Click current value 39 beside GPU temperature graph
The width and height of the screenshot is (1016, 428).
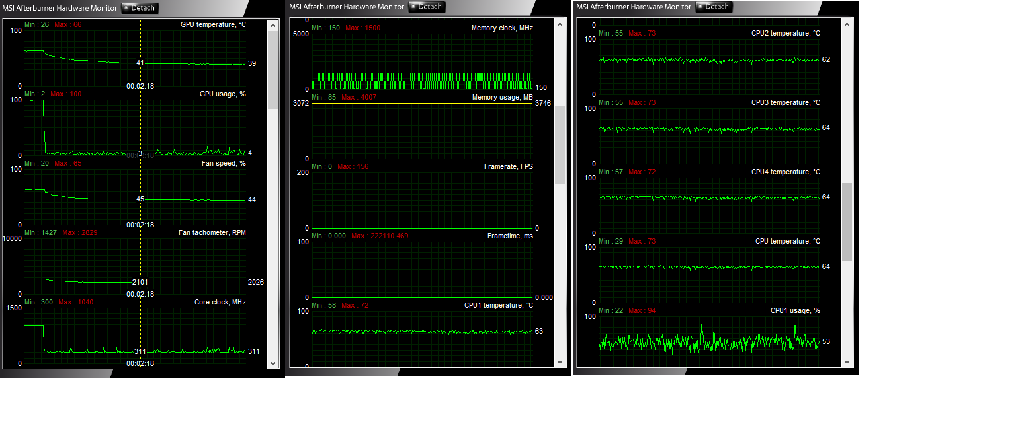pyautogui.click(x=252, y=64)
